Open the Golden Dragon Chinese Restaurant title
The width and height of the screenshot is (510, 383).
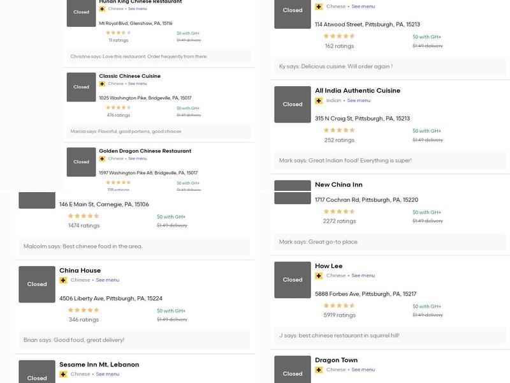point(145,151)
